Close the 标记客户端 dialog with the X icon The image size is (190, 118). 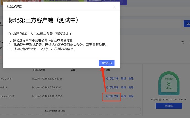[115, 7]
